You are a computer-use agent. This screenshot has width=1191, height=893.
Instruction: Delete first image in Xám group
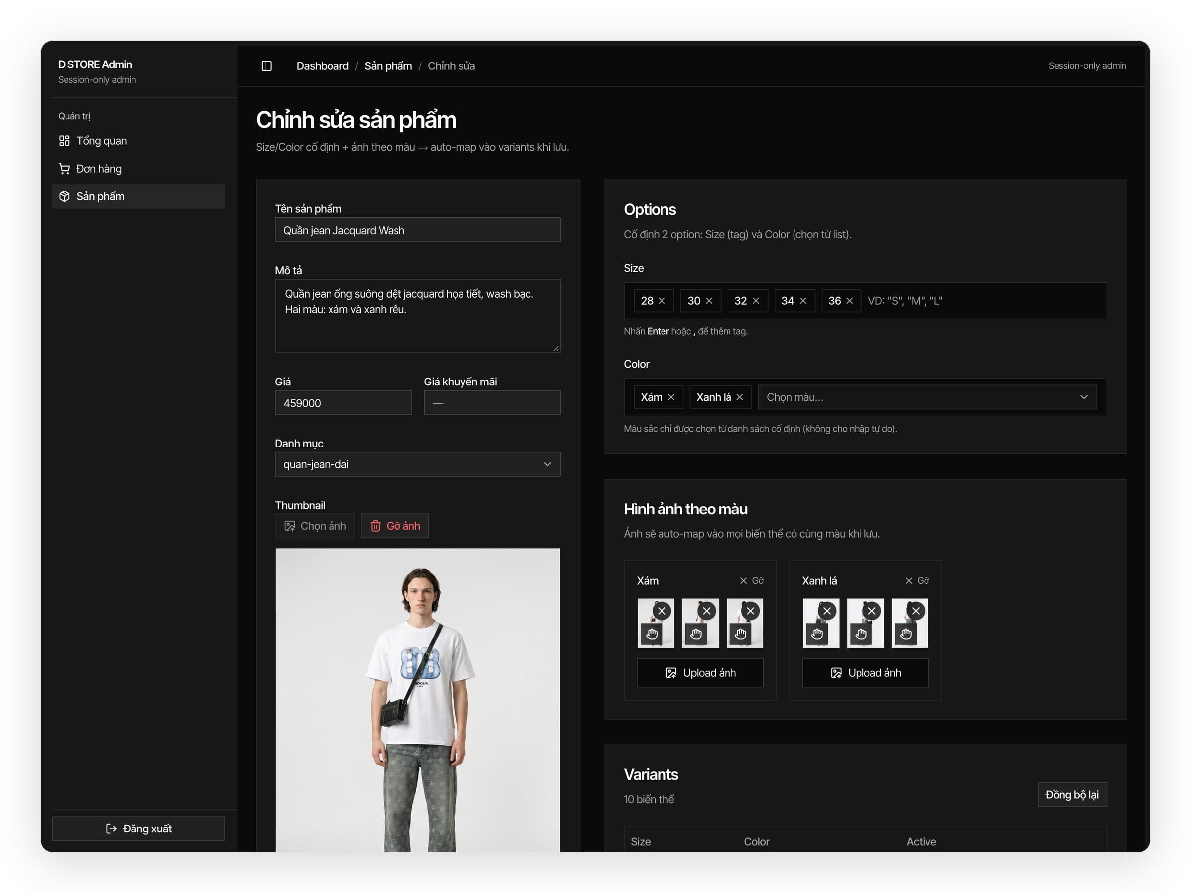click(662, 610)
